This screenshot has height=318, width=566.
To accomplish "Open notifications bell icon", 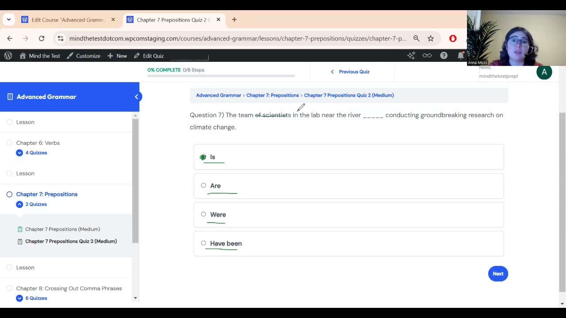I will click(461, 56).
